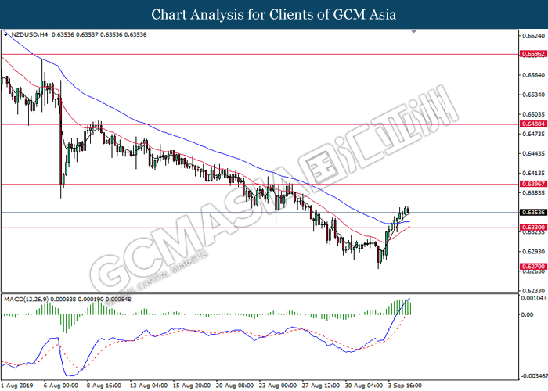Click the 0.63835 price scale value
Viewport: 548px width, 391px height.
(532, 192)
